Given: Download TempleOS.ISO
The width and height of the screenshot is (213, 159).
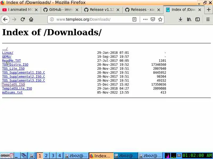Looking at the screenshot, I should 13,85.
